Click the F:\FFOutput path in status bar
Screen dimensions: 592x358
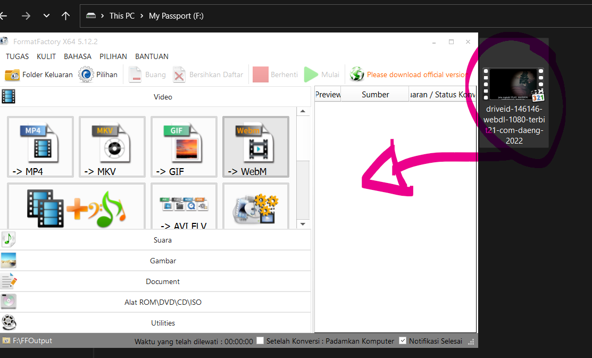(x=32, y=340)
